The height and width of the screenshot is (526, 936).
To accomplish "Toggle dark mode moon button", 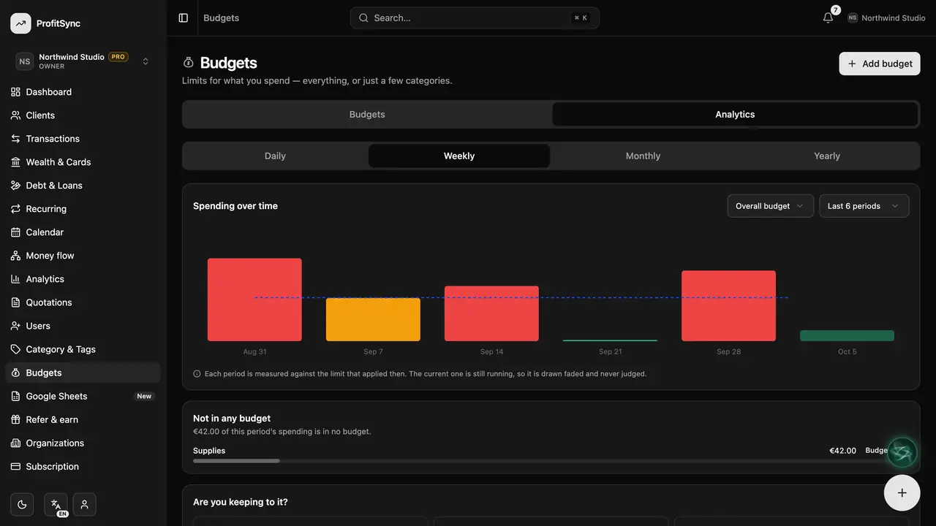I will [x=22, y=505].
